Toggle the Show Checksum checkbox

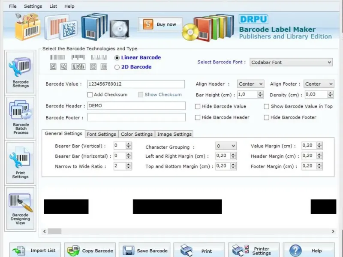pyautogui.click(x=141, y=95)
